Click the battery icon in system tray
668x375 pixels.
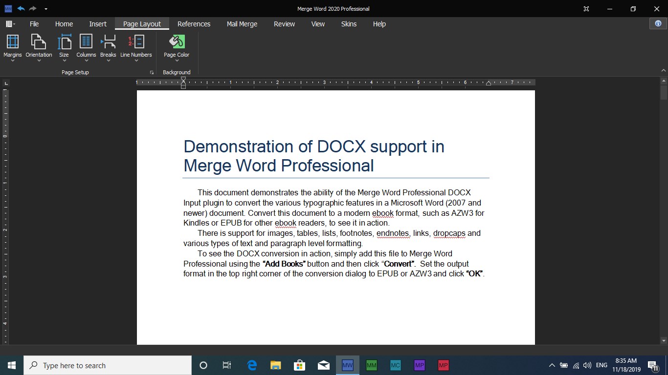pyautogui.click(x=564, y=365)
